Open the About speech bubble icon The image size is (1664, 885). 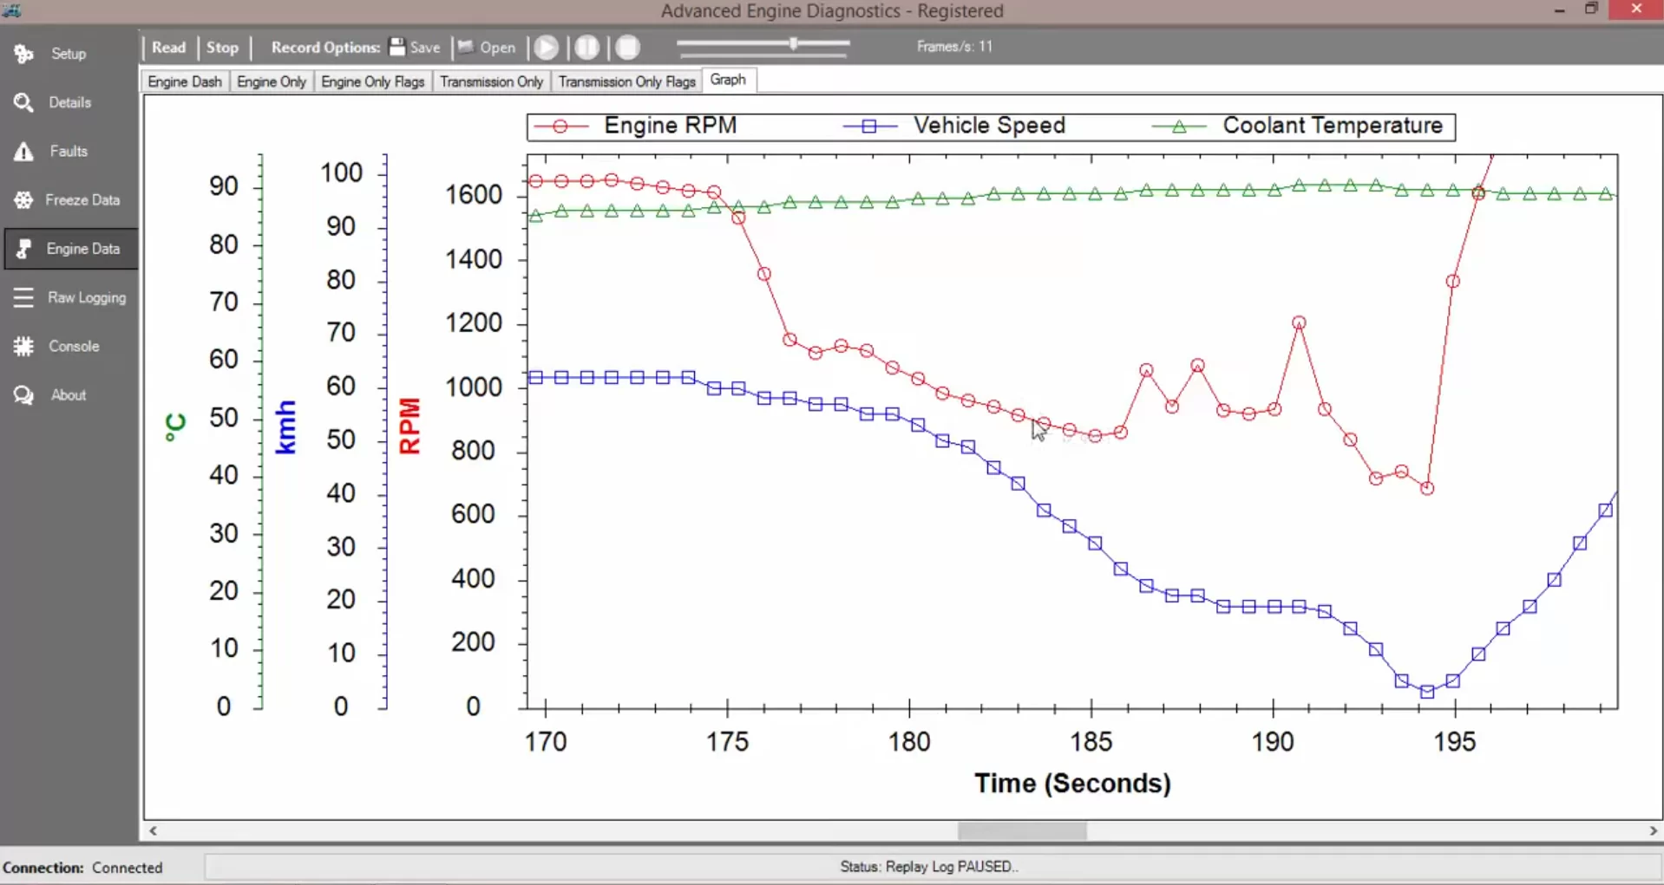23,395
